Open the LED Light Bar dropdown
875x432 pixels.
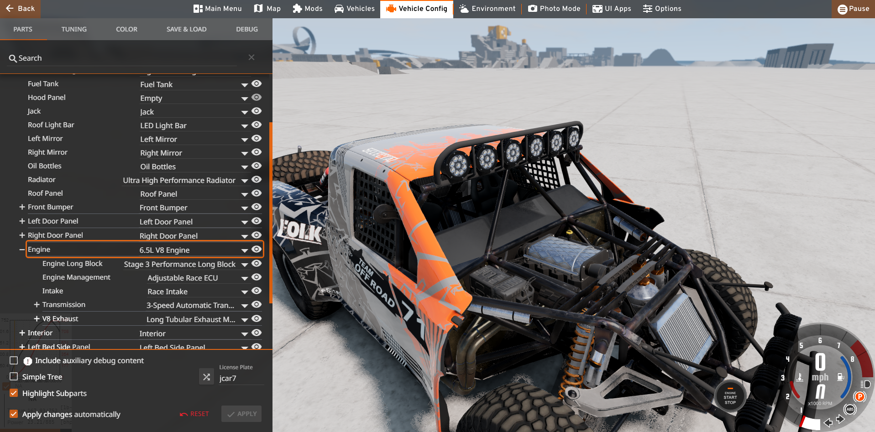(x=194, y=125)
